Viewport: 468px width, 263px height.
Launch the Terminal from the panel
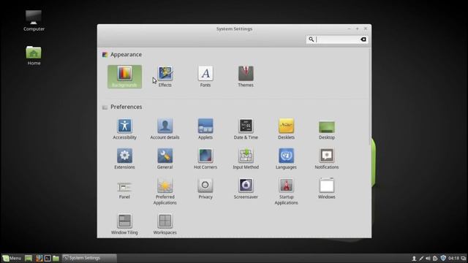point(47,258)
